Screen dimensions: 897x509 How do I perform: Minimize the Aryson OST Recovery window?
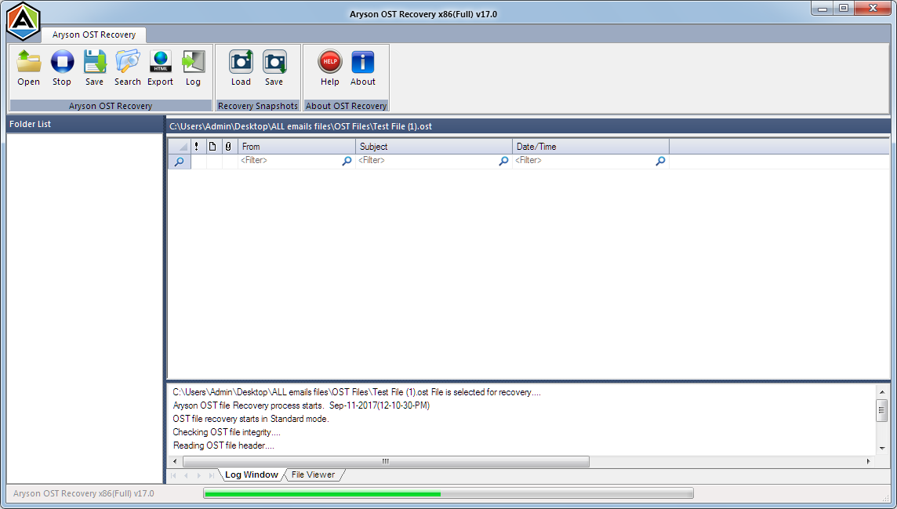click(x=822, y=9)
